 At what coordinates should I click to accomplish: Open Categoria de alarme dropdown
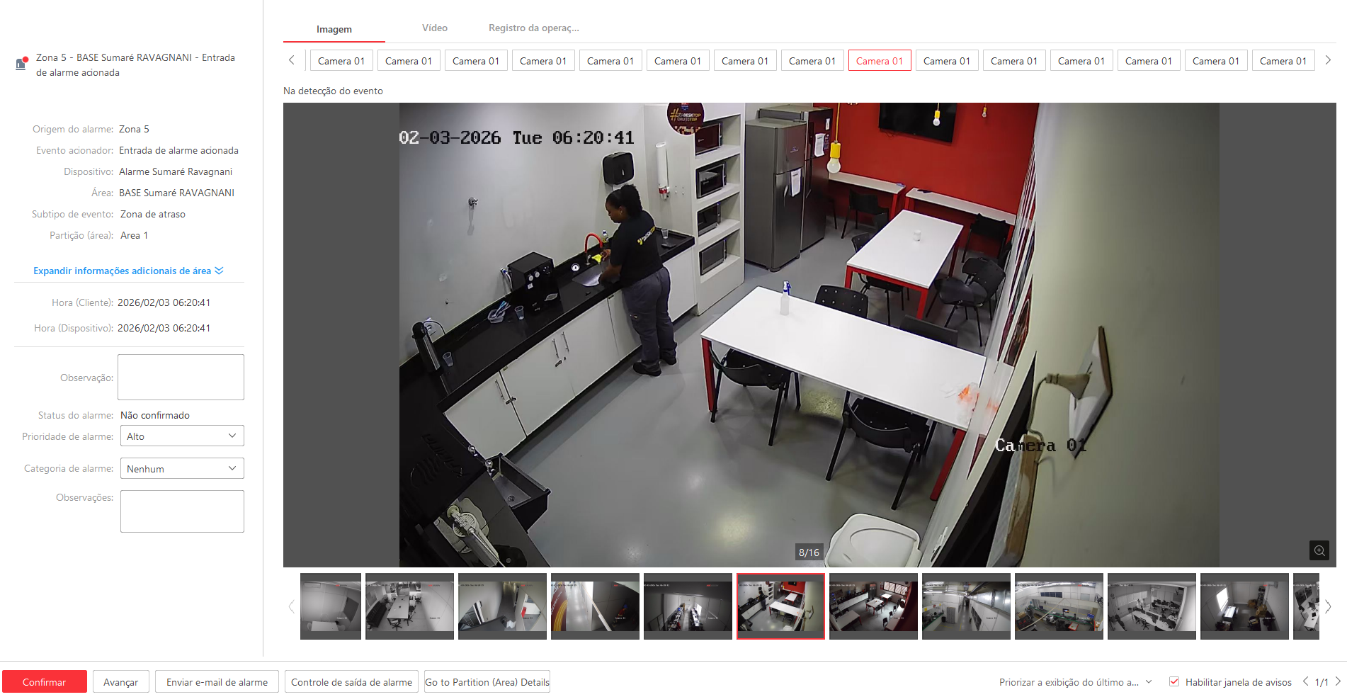[x=182, y=469]
